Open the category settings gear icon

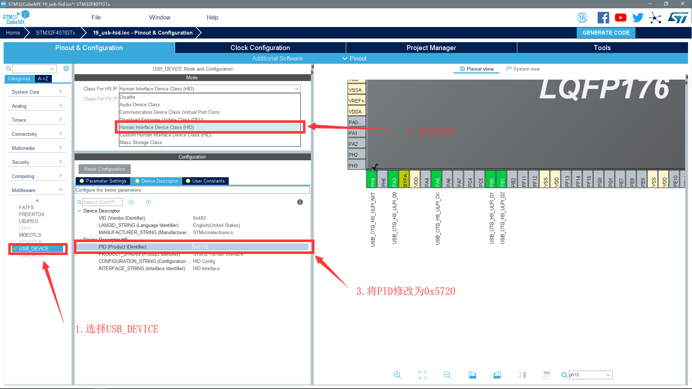[66, 68]
